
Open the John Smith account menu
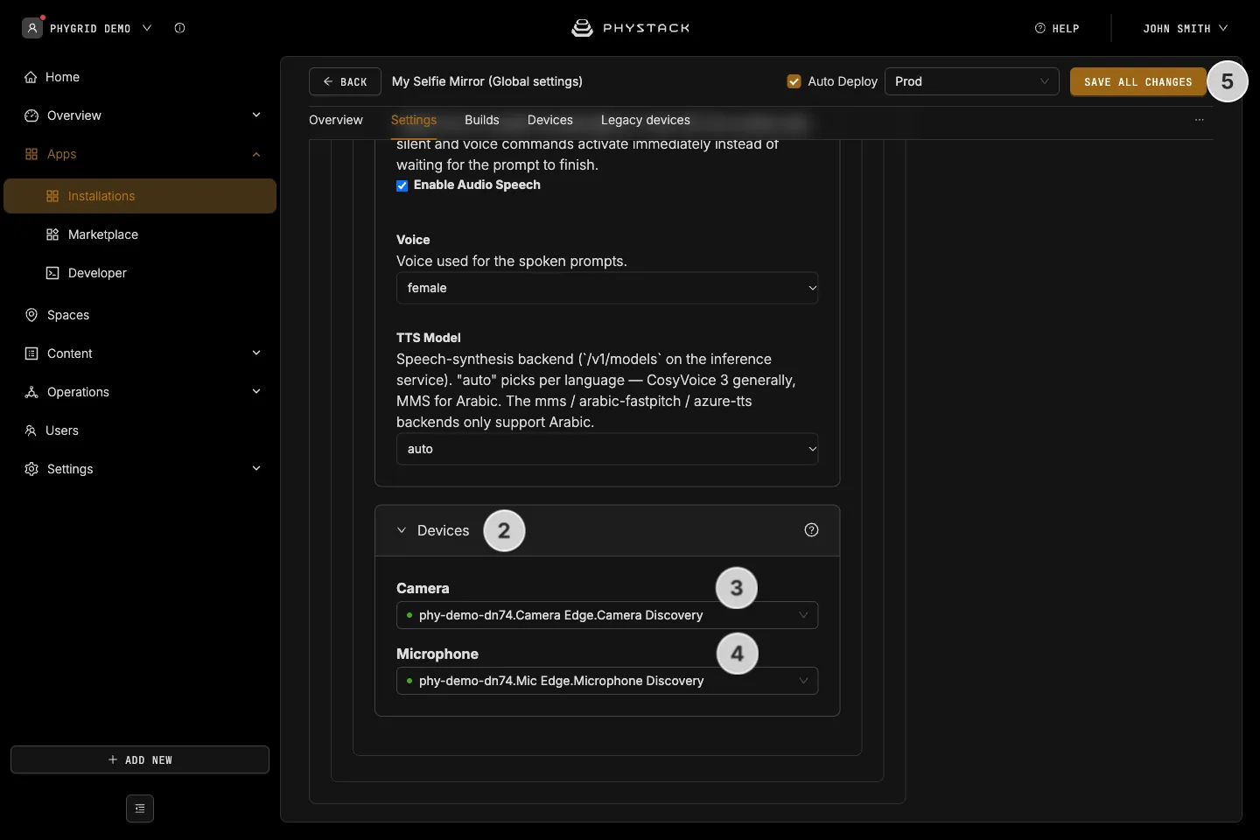[x=1186, y=28]
